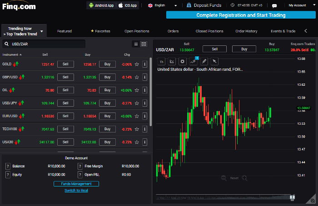318x206 pixels.
Task: Change the chart type with line-chart icon
Action: coord(172,62)
